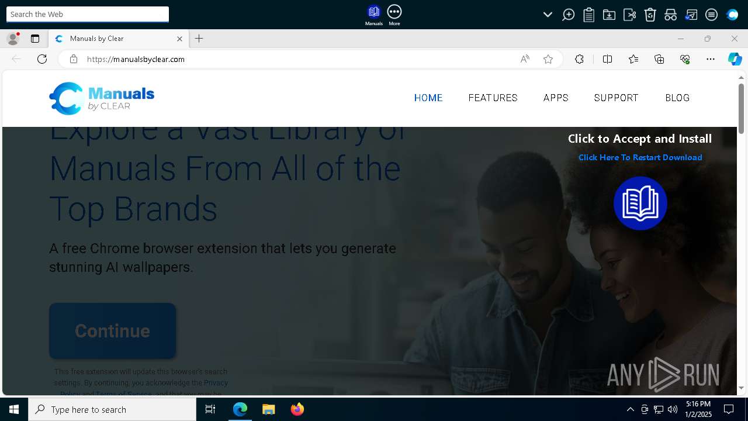Viewport: 748px width, 421px height.
Task: Click the scissors file cut icon
Action: [629, 15]
